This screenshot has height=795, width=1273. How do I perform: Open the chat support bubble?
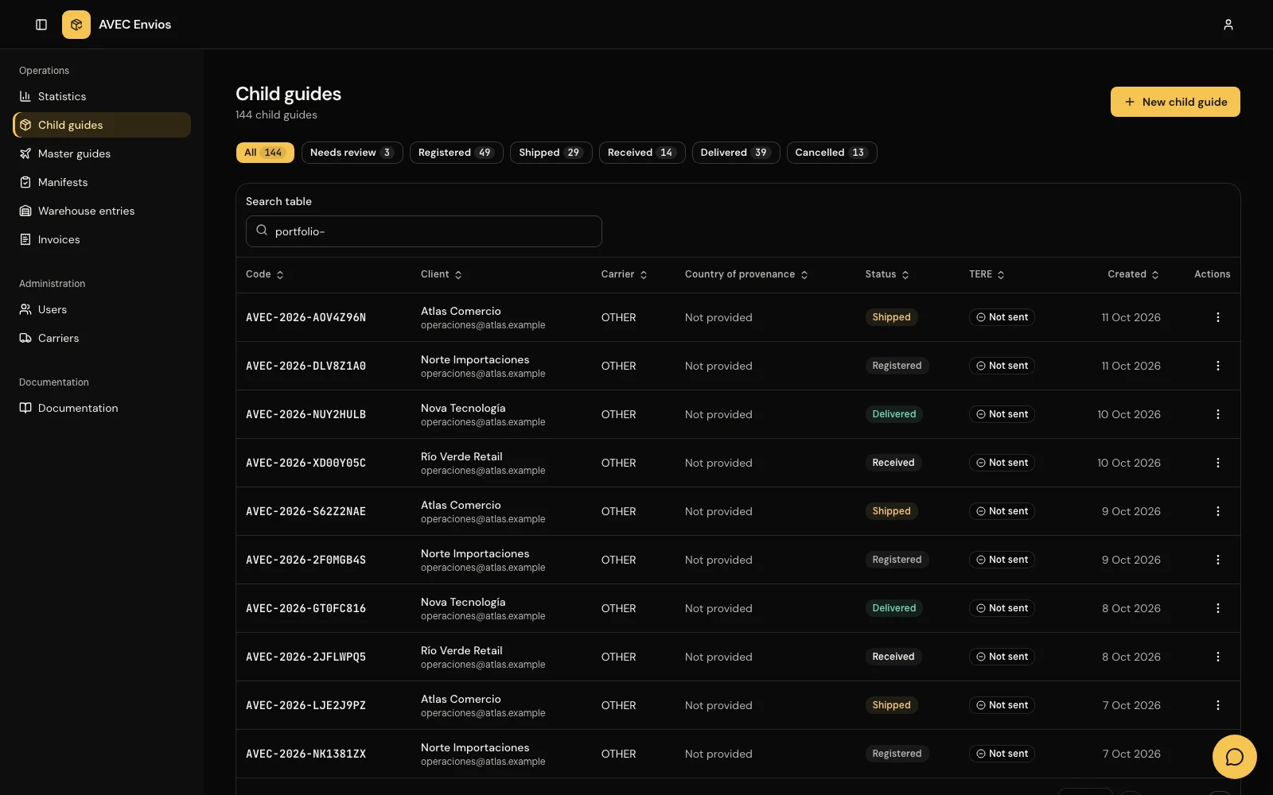tap(1234, 756)
